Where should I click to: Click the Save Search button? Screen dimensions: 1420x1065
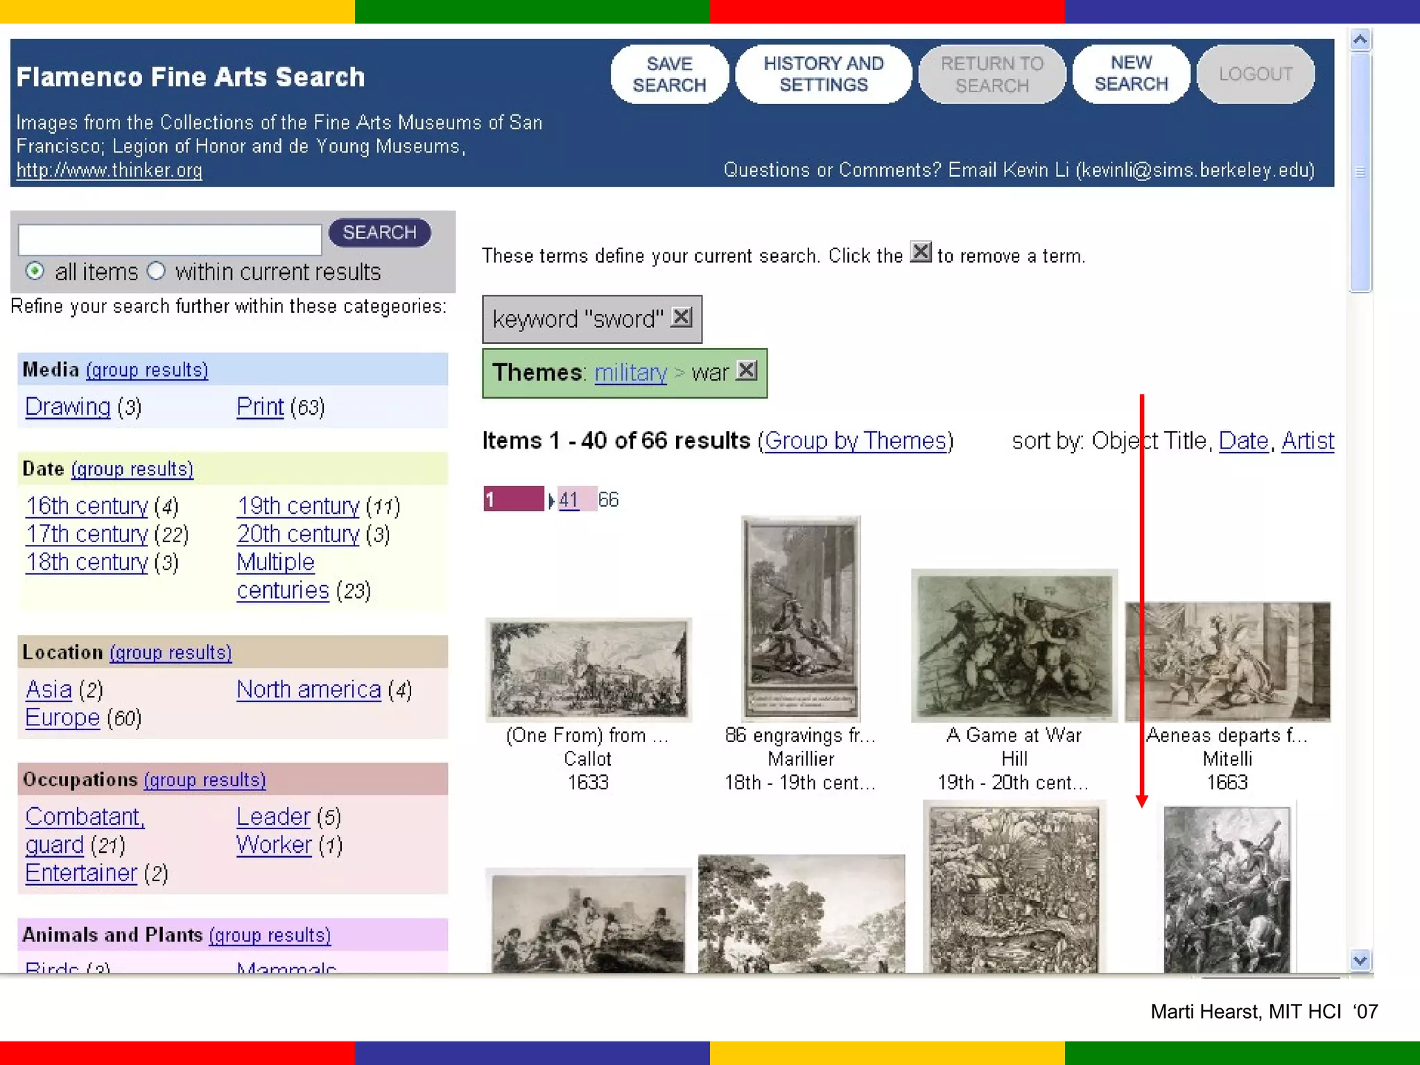tap(669, 74)
